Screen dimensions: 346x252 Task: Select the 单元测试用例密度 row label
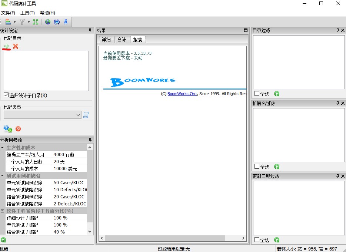click(x=29, y=182)
